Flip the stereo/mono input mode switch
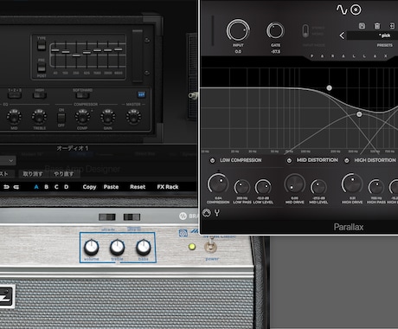398x329 pixels. coord(305,31)
